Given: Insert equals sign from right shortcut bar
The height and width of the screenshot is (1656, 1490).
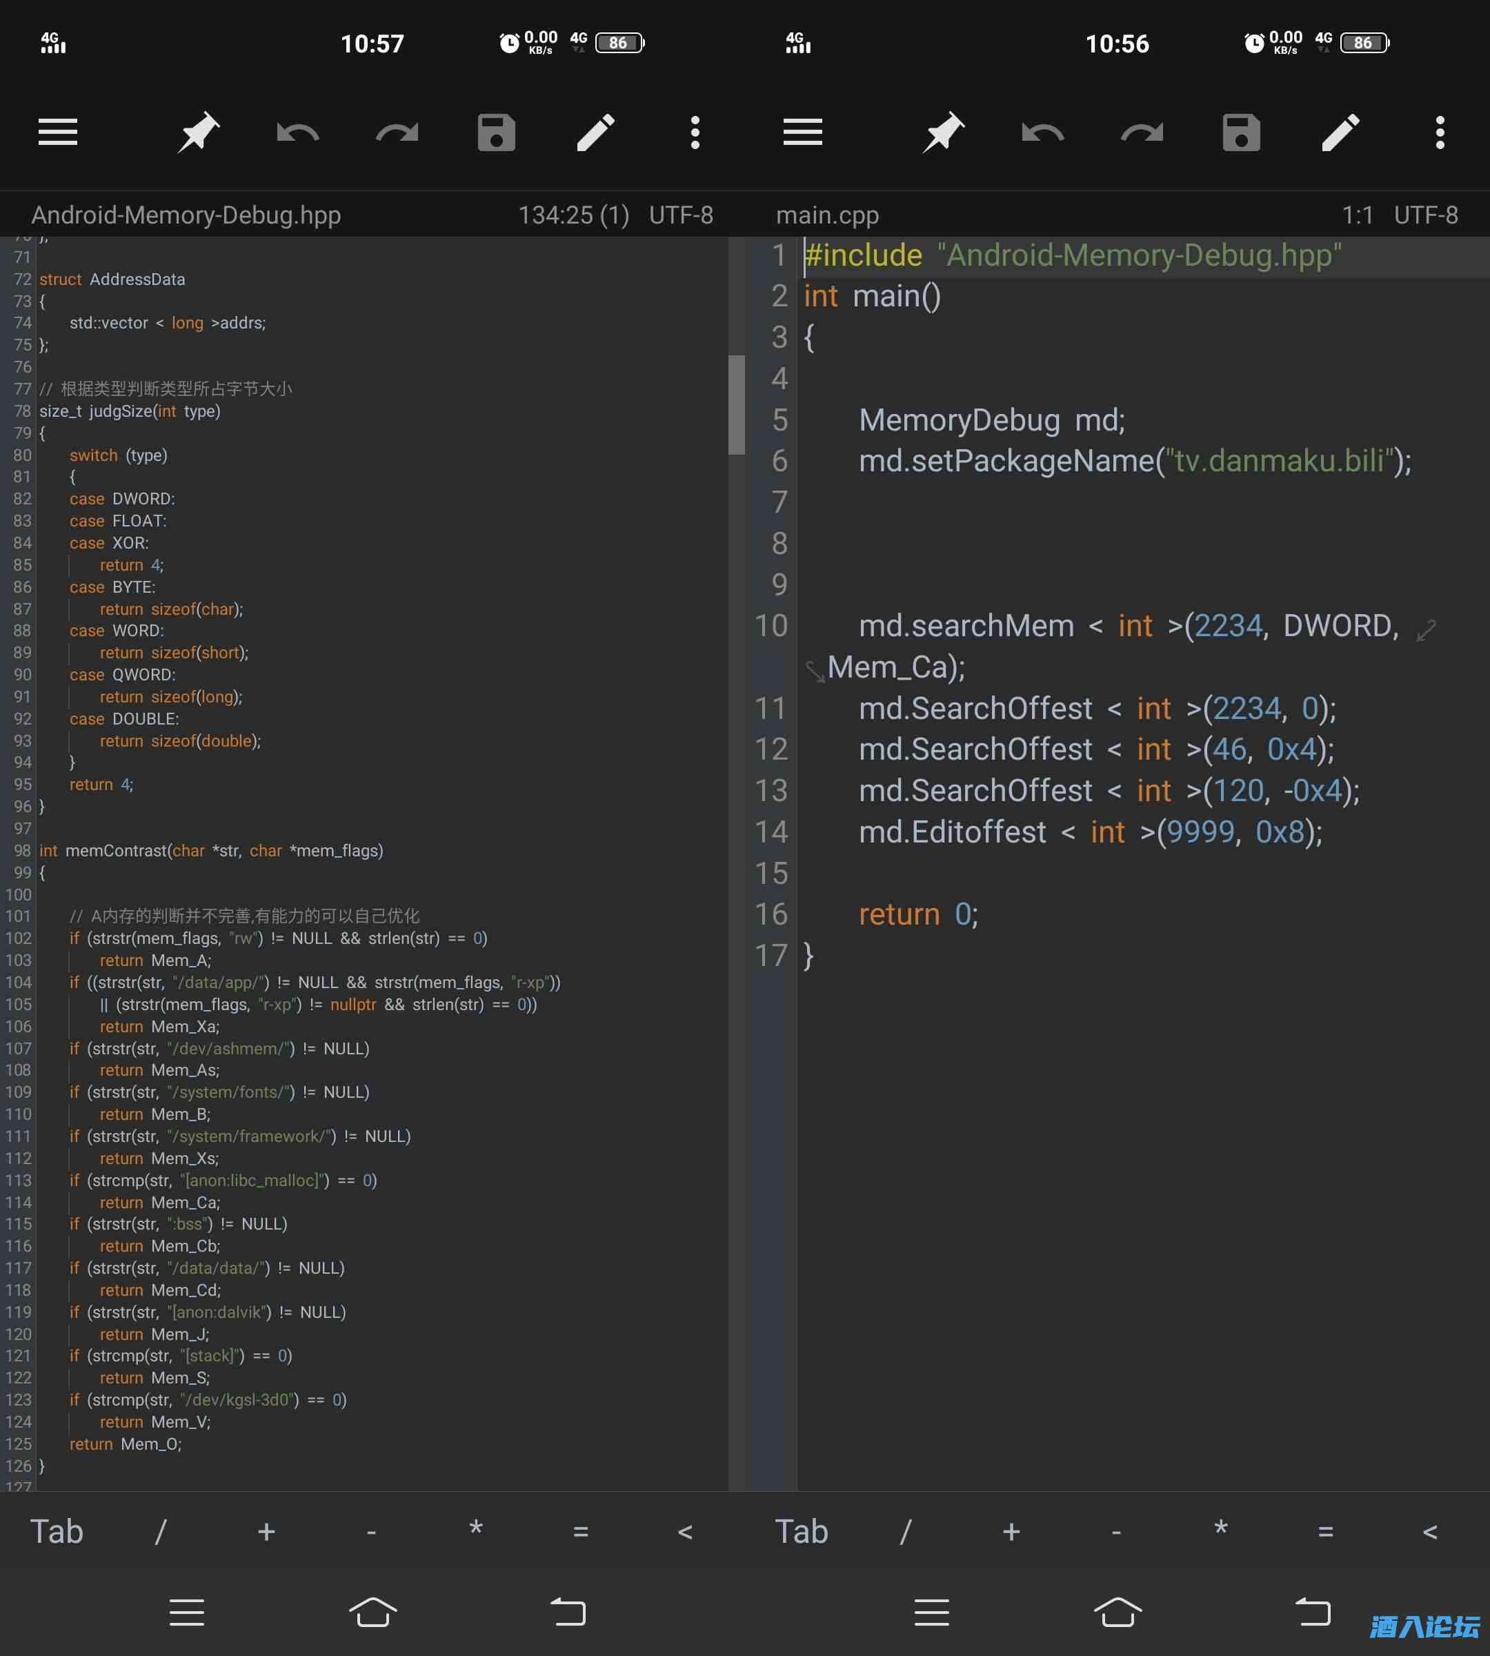Looking at the screenshot, I should 1325,1530.
